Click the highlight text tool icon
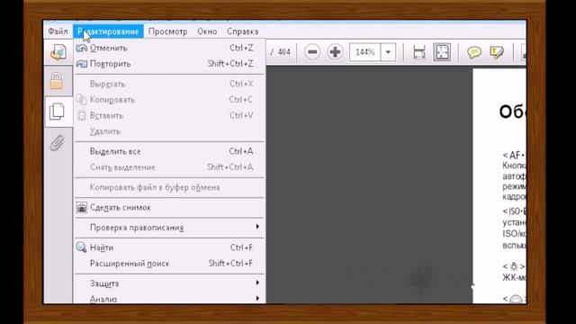The image size is (576, 324). point(497,52)
